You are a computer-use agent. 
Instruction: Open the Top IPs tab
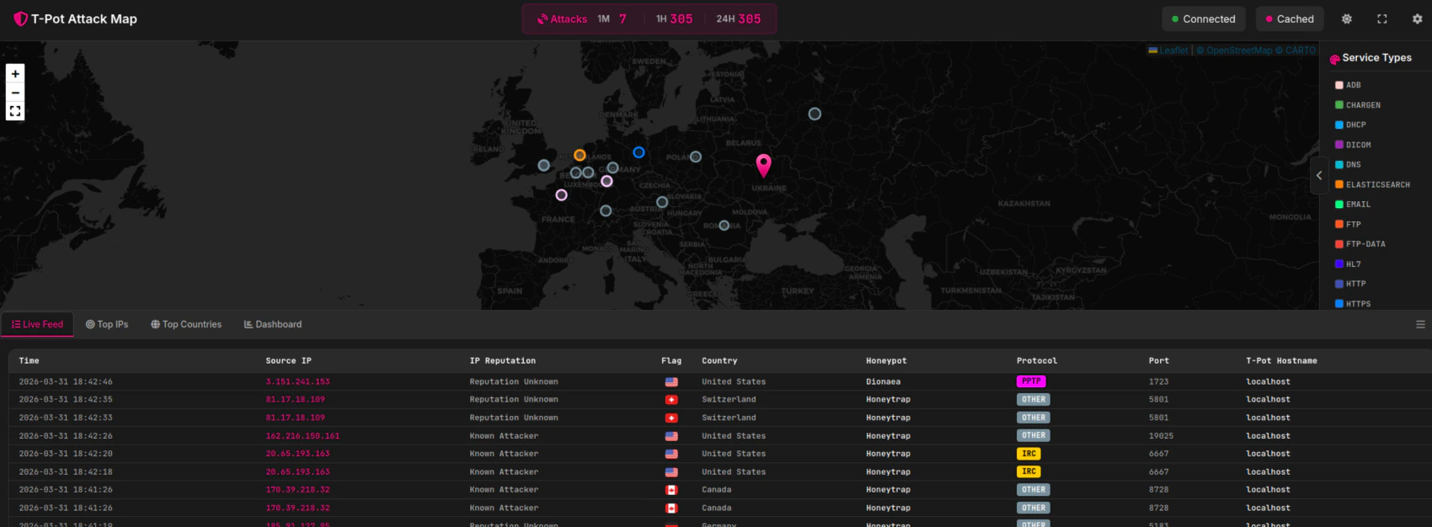[107, 324]
